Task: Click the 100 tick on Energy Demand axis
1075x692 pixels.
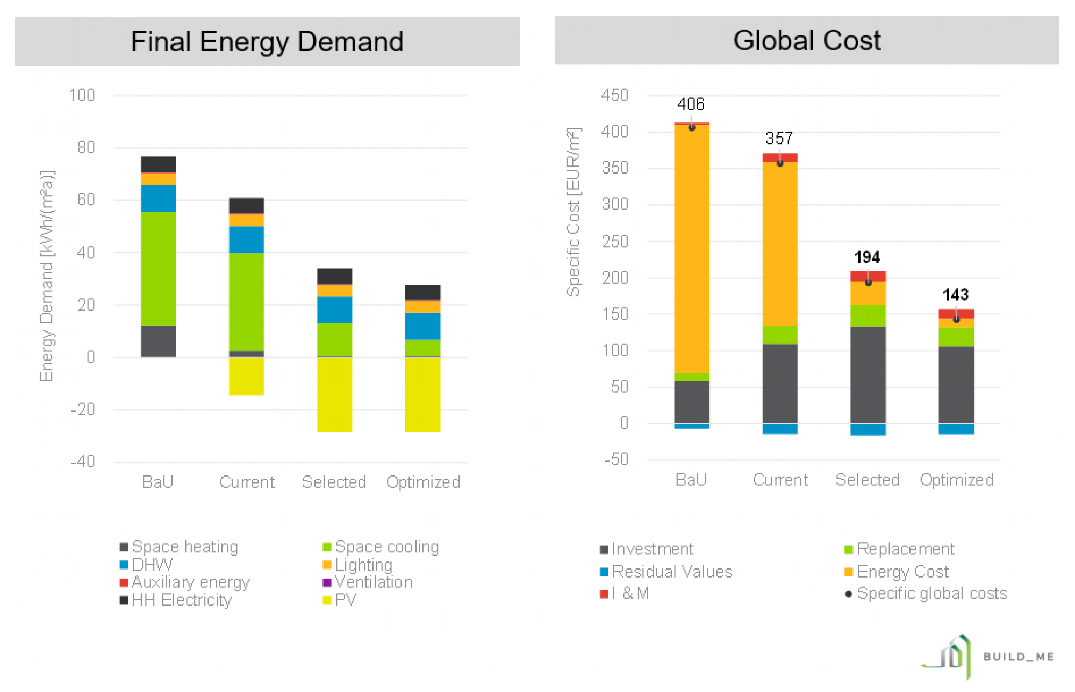Action: point(82,96)
